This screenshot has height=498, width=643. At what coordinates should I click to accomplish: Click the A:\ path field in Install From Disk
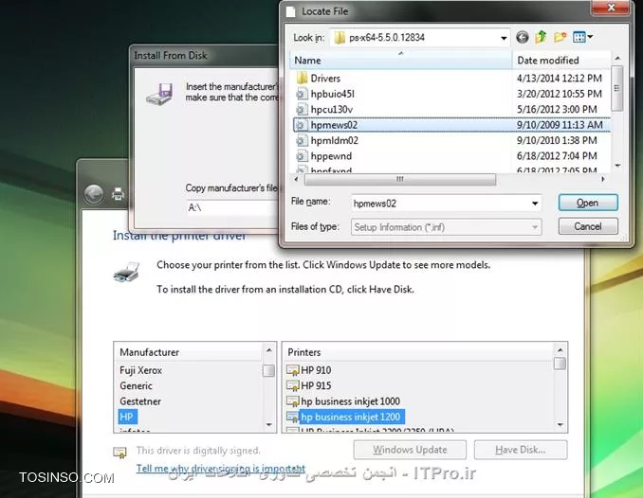[x=231, y=207]
